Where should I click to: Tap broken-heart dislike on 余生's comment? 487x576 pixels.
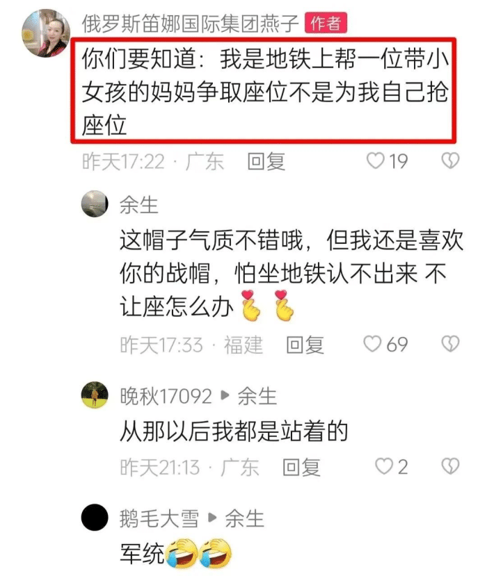(450, 344)
